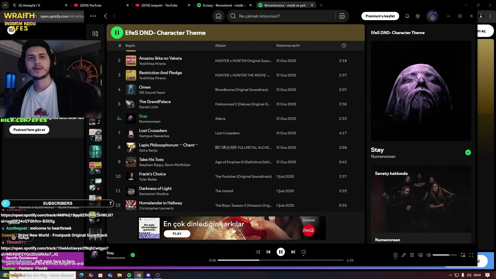Toggle the liked checkmark in bottom player bar
This screenshot has height=279, width=496.
click(x=133, y=255)
